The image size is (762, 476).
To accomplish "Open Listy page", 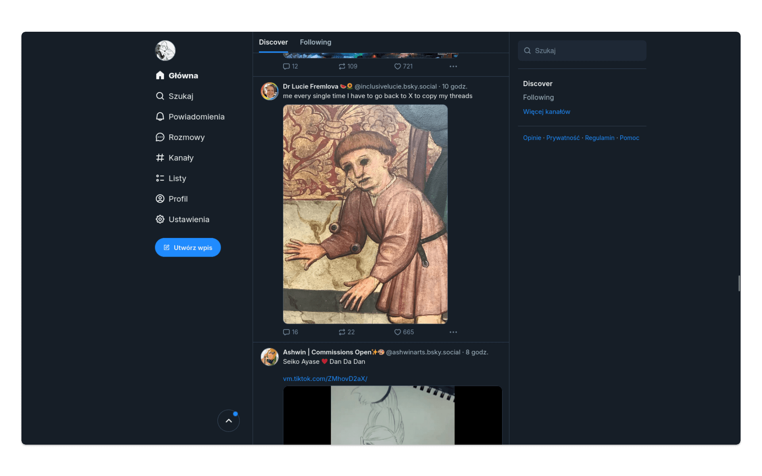I will (171, 178).
